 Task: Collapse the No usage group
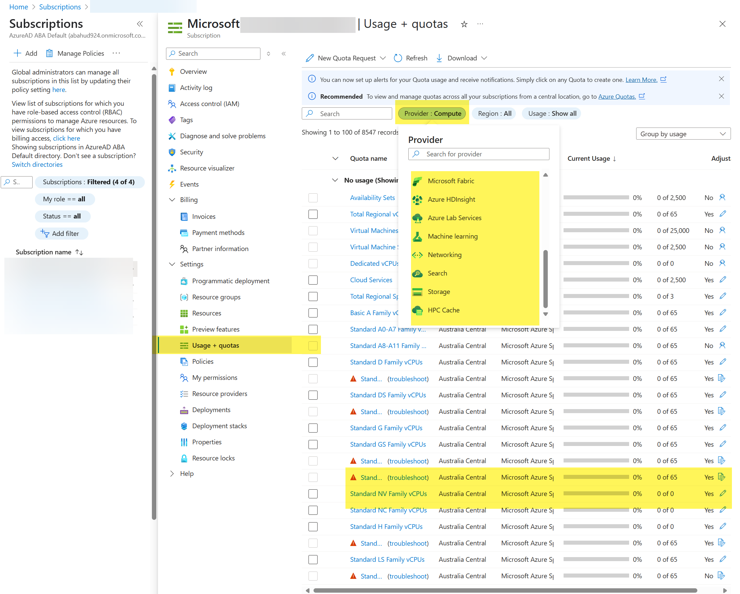tap(335, 180)
